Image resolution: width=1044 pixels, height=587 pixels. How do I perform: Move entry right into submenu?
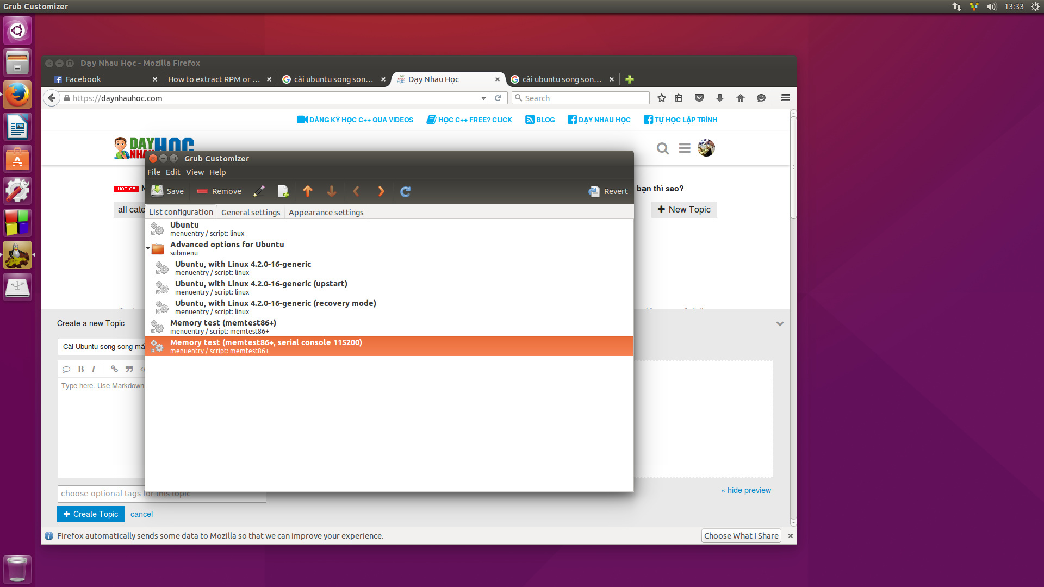click(x=381, y=191)
